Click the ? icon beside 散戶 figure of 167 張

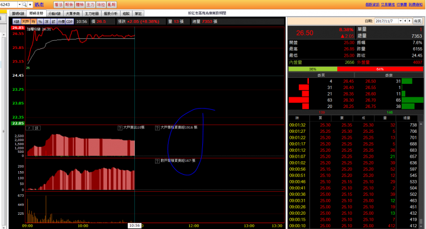pos(157,161)
